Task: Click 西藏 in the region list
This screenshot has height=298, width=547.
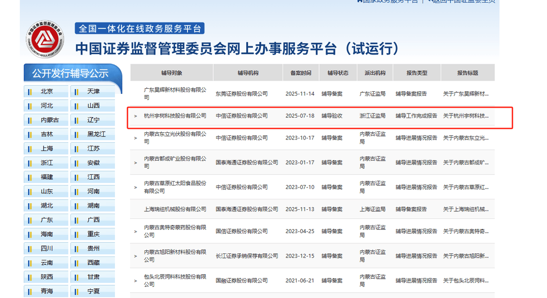Action: (93, 263)
